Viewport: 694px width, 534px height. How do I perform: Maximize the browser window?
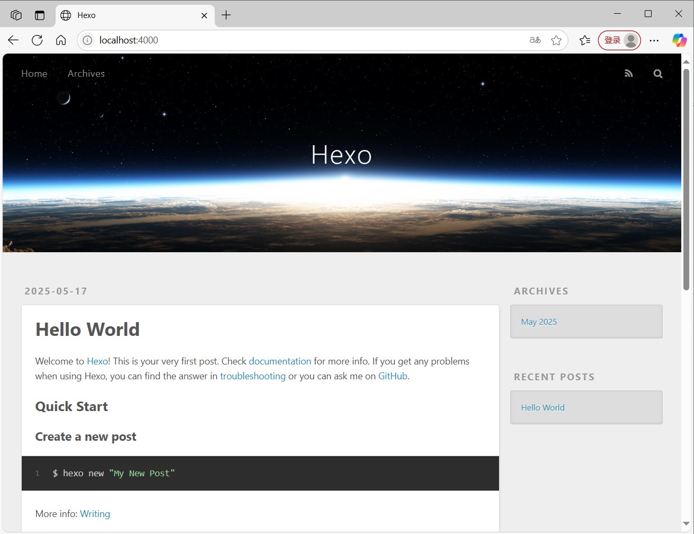(x=648, y=14)
